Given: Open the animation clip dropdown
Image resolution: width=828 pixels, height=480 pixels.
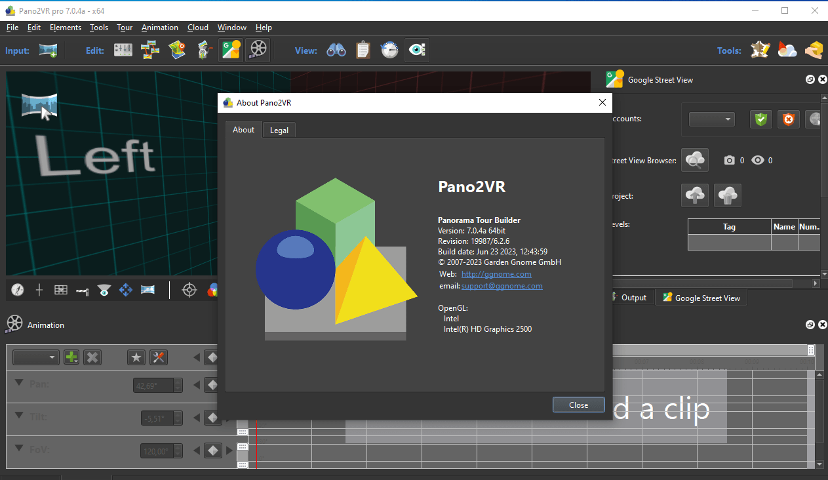Looking at the screenshot, I should [36, 357].
